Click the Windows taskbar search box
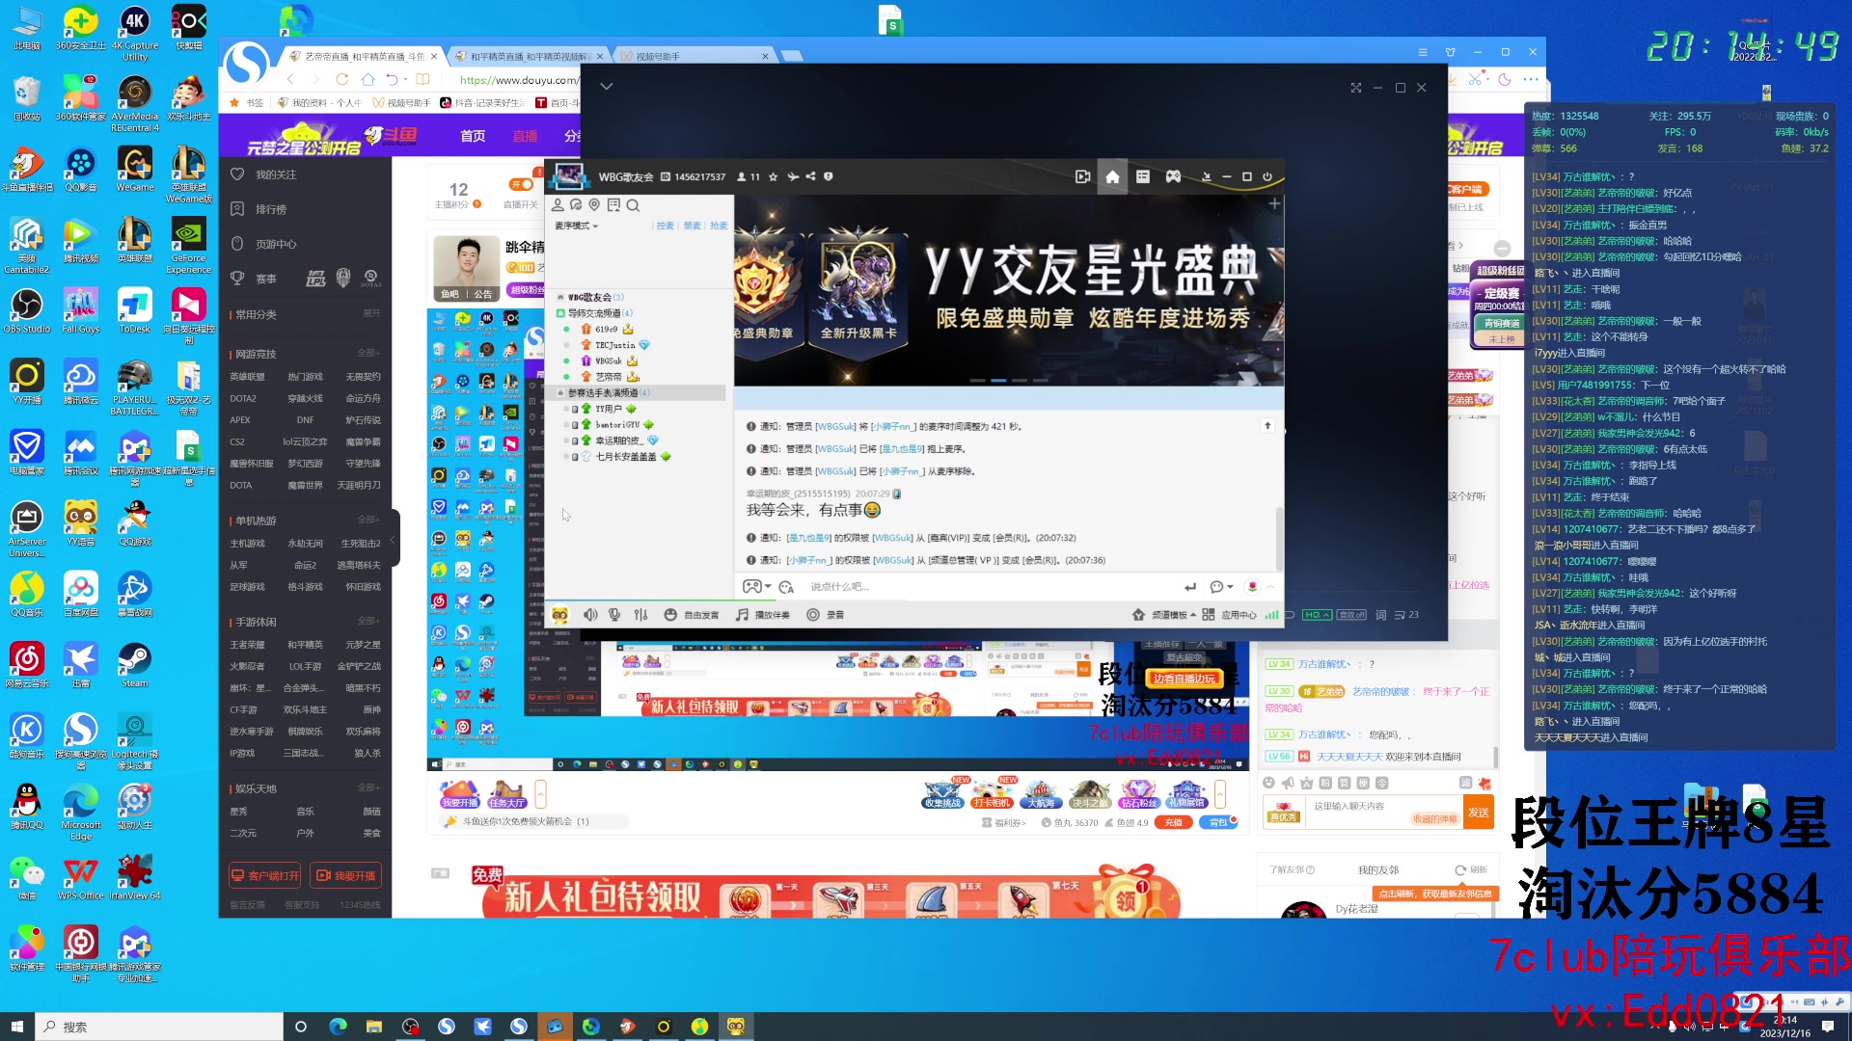 click(159, 1027)
